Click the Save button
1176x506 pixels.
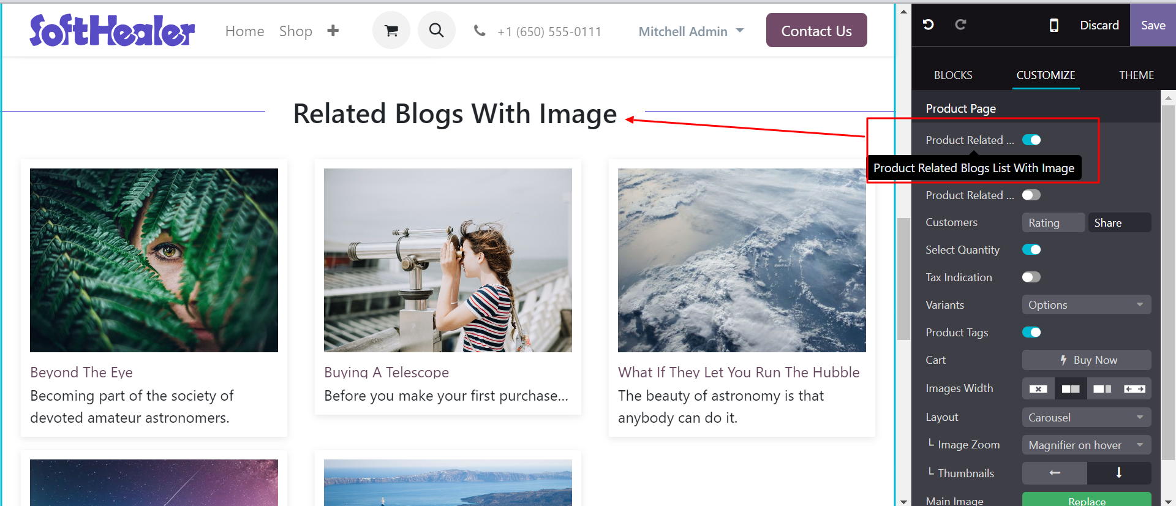tap(1153, 25)
